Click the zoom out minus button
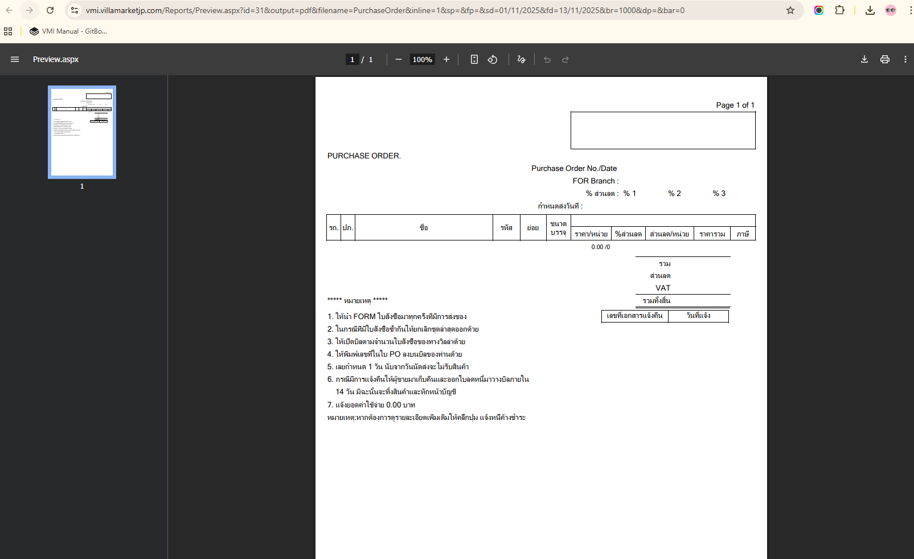The image size is (914, 559). pyautogui.click(x=399, y=59)
